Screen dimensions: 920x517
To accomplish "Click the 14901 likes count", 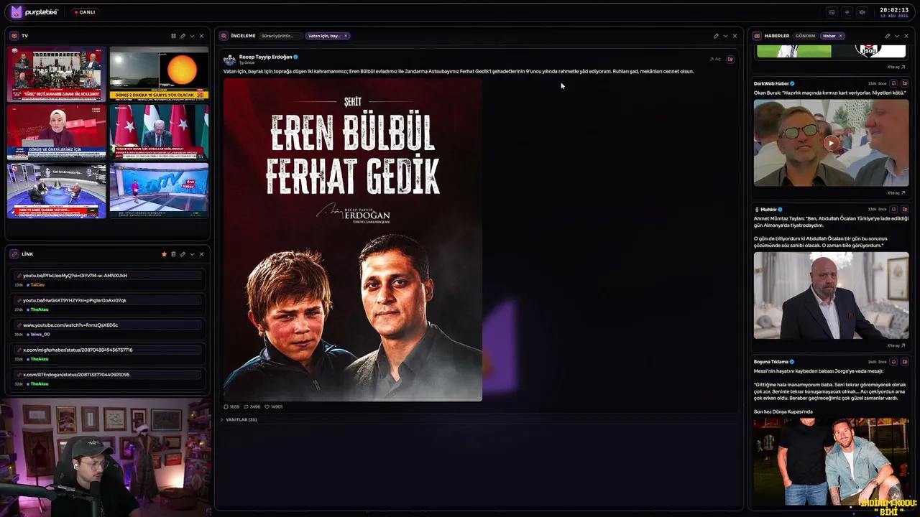I will pos(274,407).
